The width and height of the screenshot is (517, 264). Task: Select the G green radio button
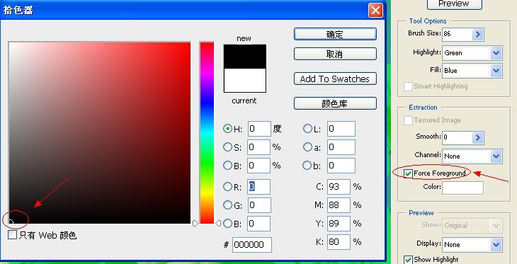tap(227, 205)
